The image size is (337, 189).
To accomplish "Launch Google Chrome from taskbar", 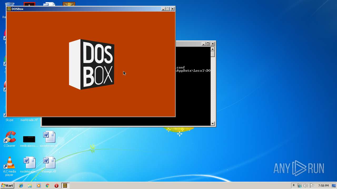I will [x=47, y=186].
